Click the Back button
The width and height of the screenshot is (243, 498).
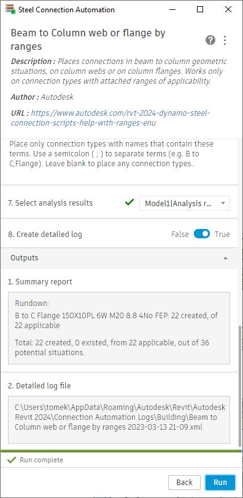click(x=185, y=483)
